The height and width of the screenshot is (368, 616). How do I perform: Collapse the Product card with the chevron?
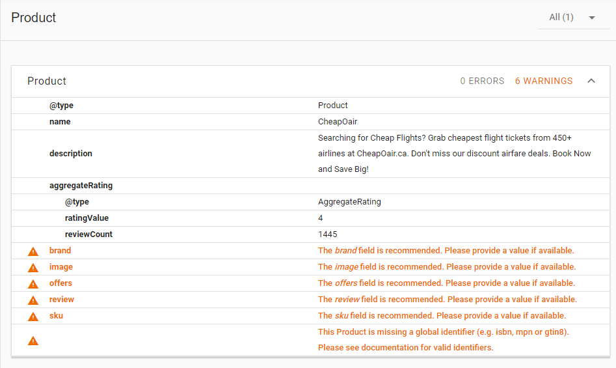point(591,81)
